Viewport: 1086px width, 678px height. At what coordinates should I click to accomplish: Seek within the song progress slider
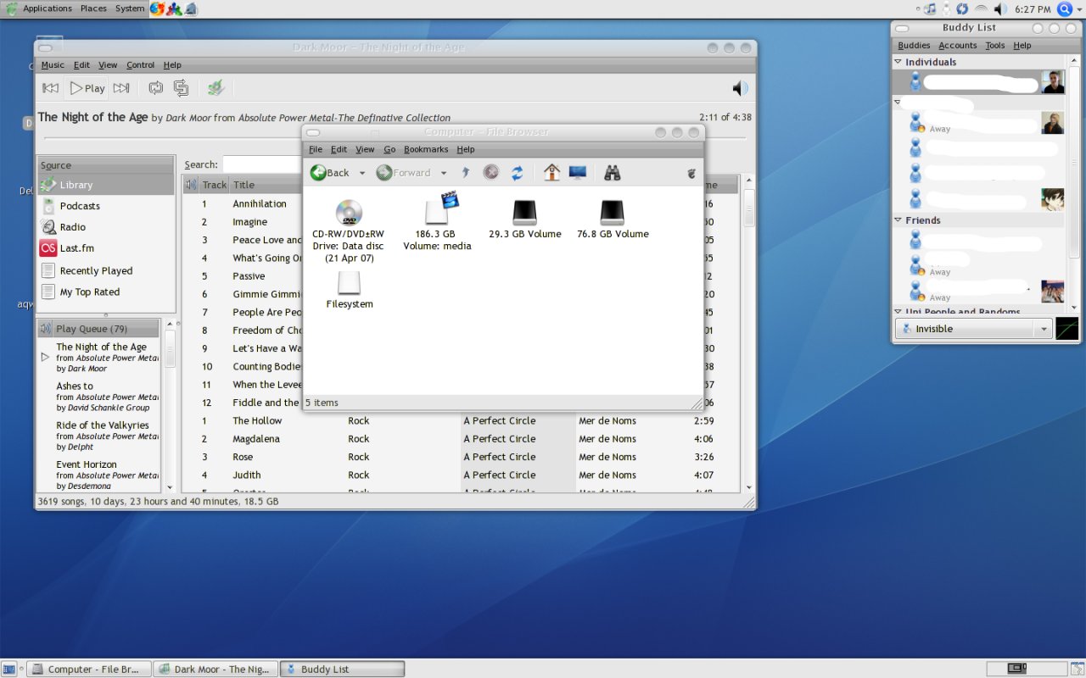click(396, 137)
